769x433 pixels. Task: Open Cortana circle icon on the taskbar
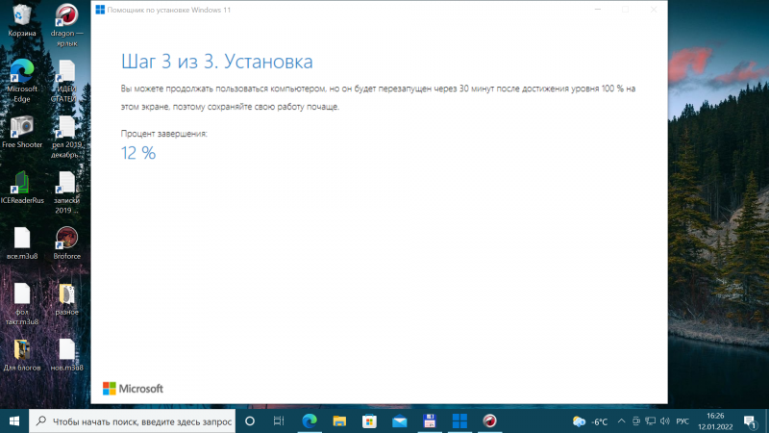coord(250,421)
